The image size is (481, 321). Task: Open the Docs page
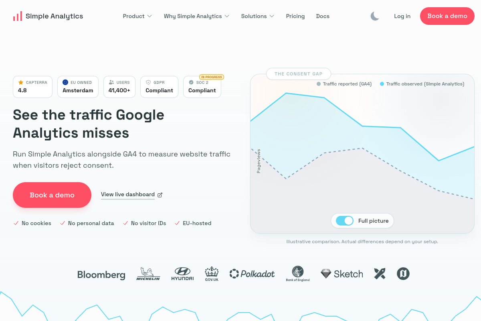(323, 16)
